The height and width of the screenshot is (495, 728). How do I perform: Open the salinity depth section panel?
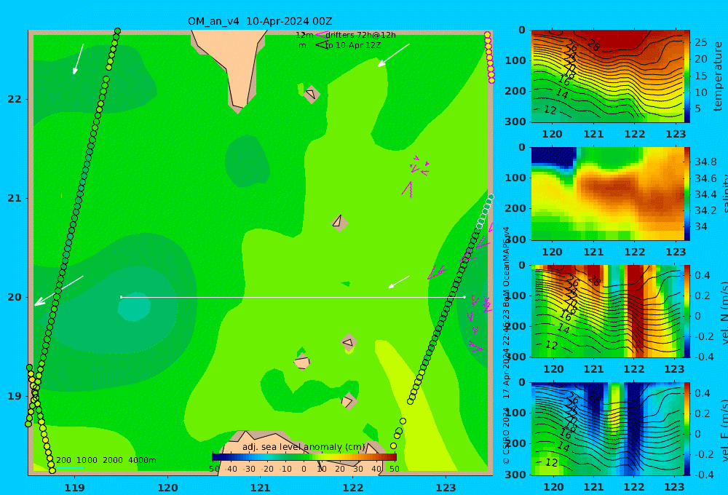606,194
